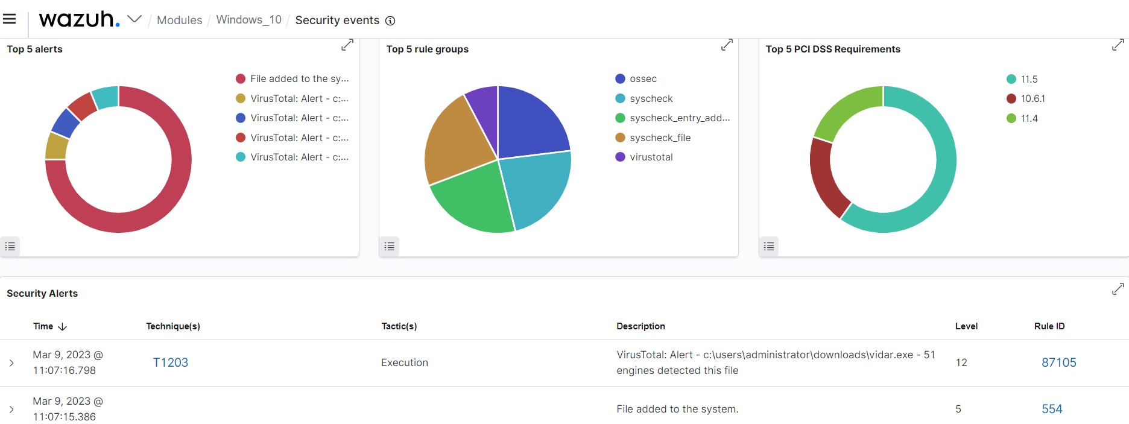
Task: Click 'File added to the system.' description
Action: click(677, 409)
